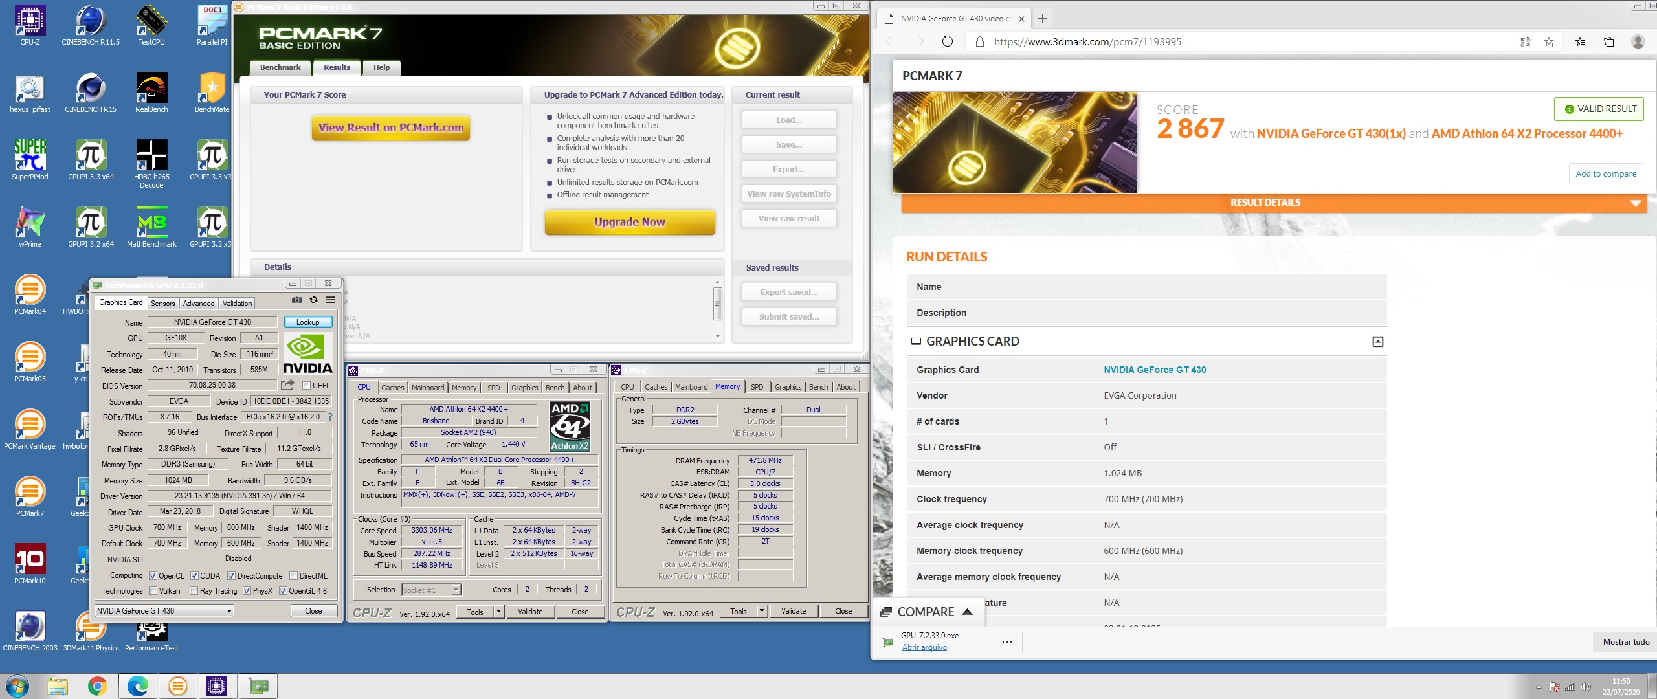The image size is (1657, 699).
Task: Open the NVIDIA GeForce GT 430 link
Action: [x=1155, y=370]
